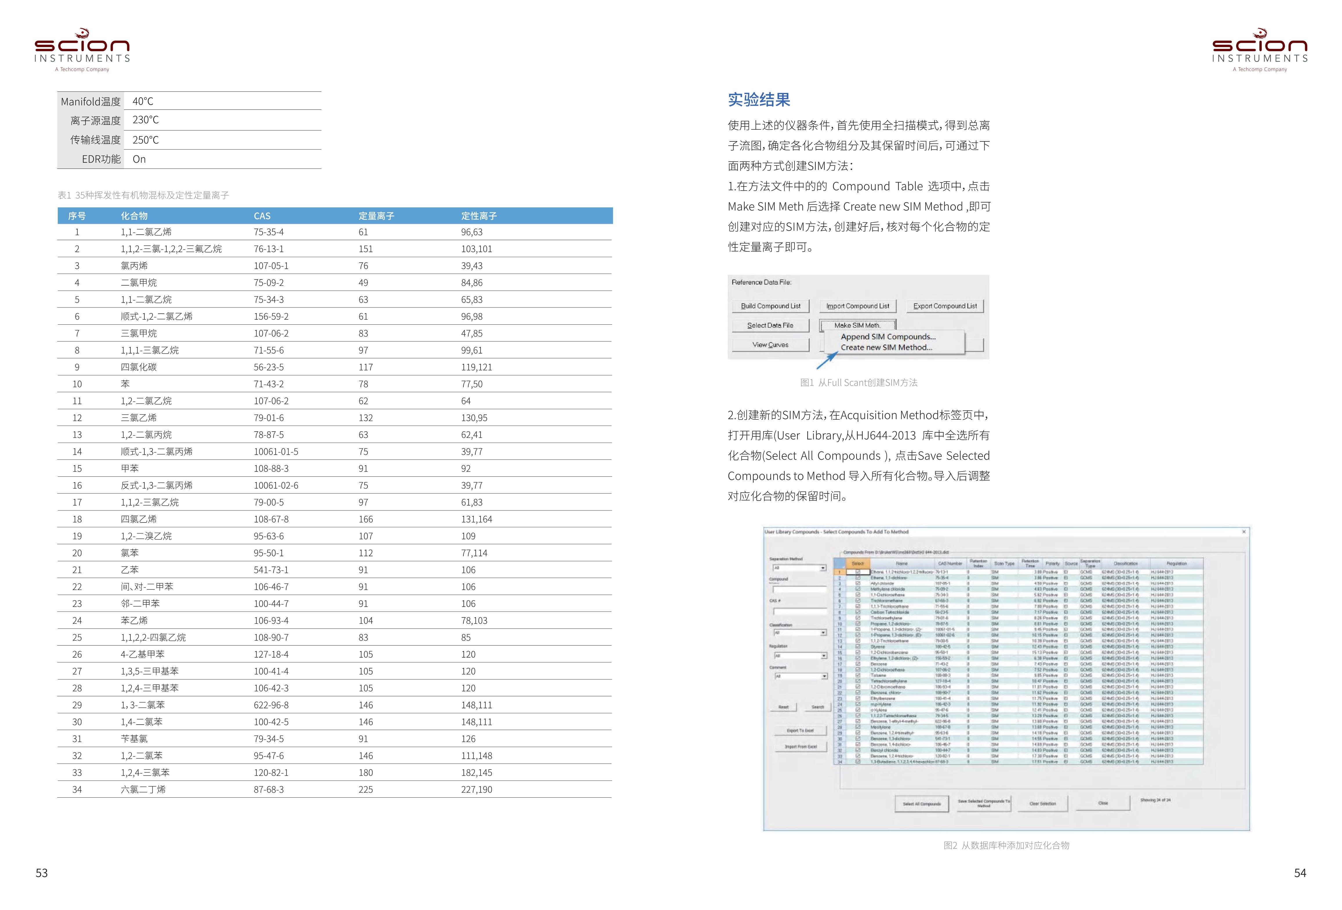Click the Regulation column header
This screenshot has height=910, width=1342.
(x=1176, y=563)
